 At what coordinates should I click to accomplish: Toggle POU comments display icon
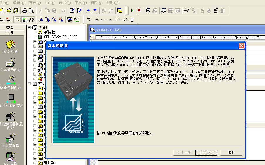click(18, 20)
